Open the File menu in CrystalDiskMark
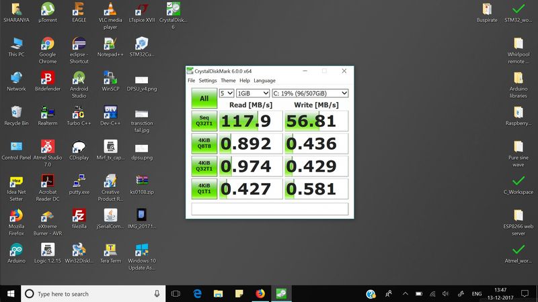Screen dimensions: 538x302 [191, 81]
